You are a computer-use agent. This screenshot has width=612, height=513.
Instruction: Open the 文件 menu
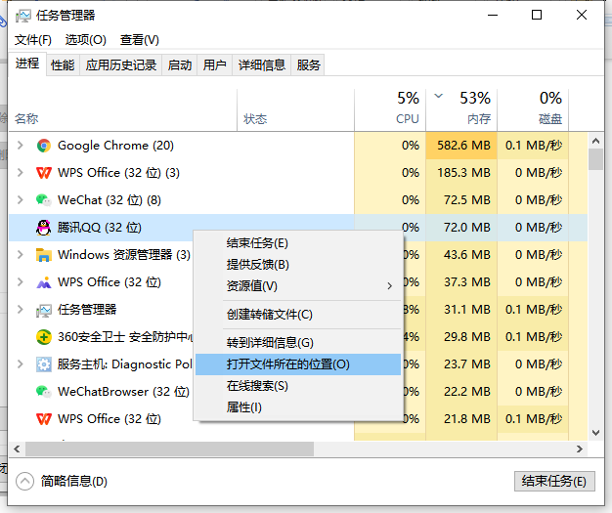[32, 40]
